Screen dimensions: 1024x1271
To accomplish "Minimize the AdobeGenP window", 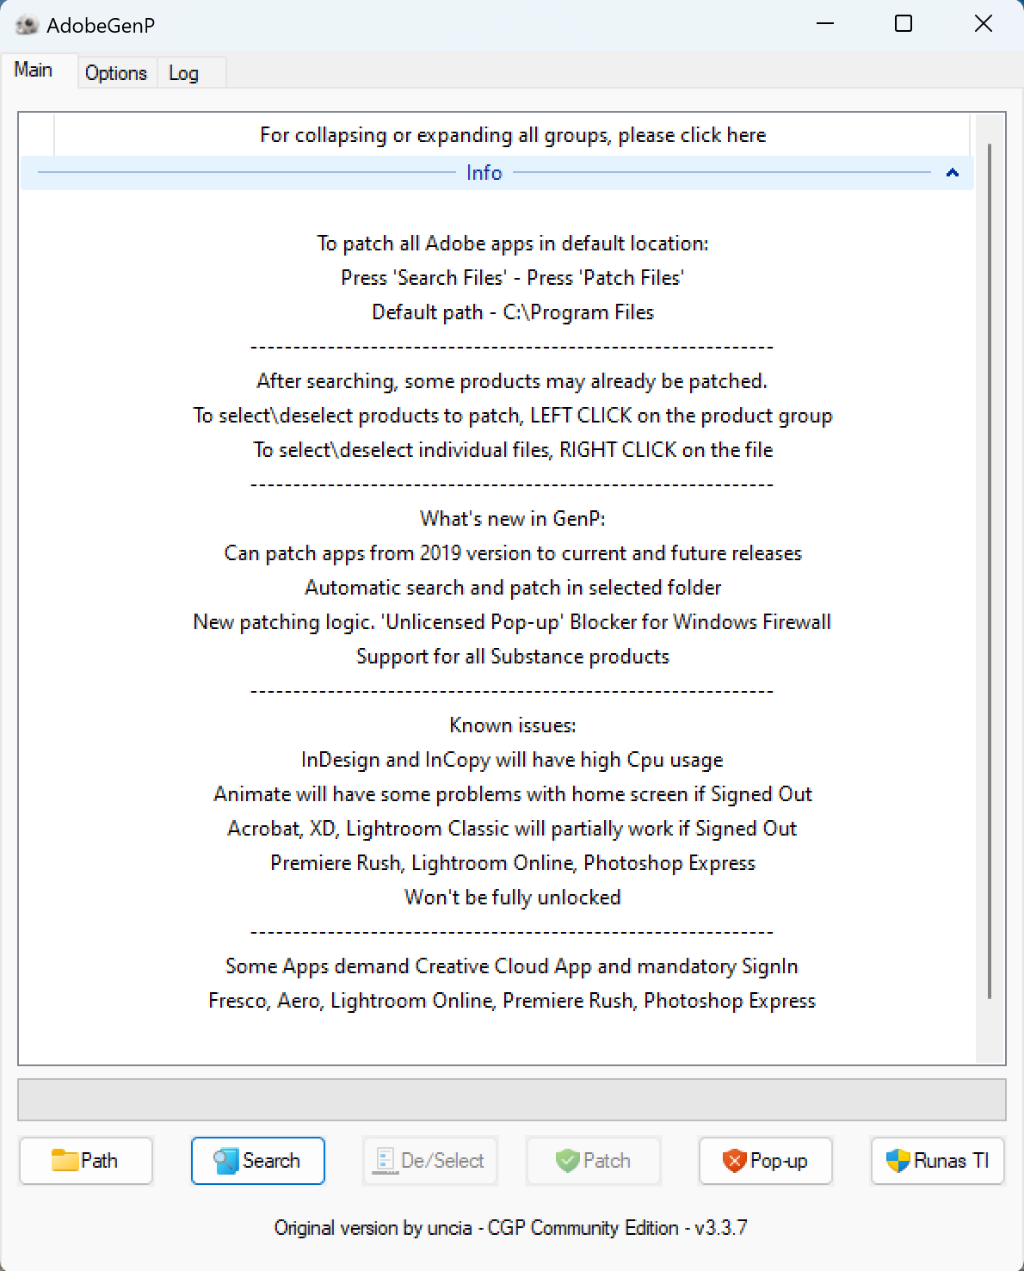I will (x=825, y=24).
